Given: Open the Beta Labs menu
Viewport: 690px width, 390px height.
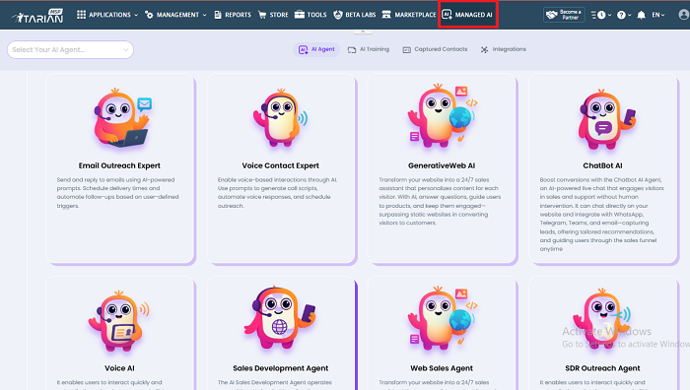Looking at the screenshot, I should [355, 15].
